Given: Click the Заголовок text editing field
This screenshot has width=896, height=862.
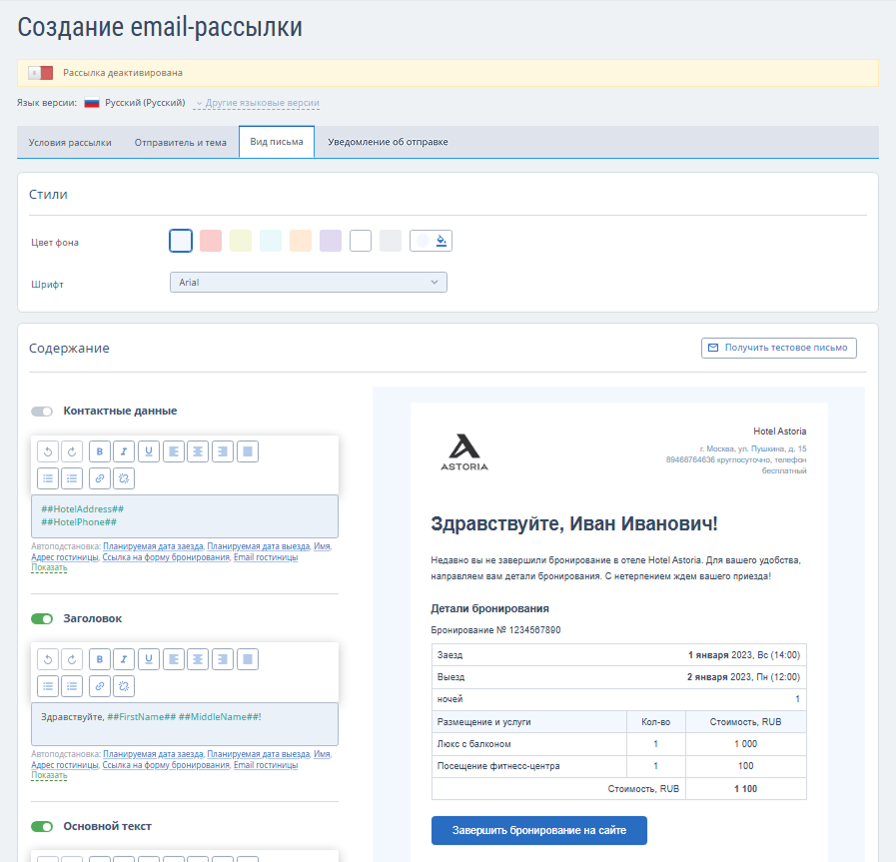Looking at the screenshot, I should click(185, 724).
